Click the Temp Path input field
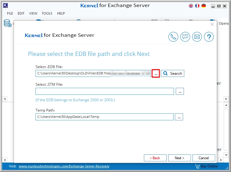This screenshot has width=231, height=172. coord(104,117)
